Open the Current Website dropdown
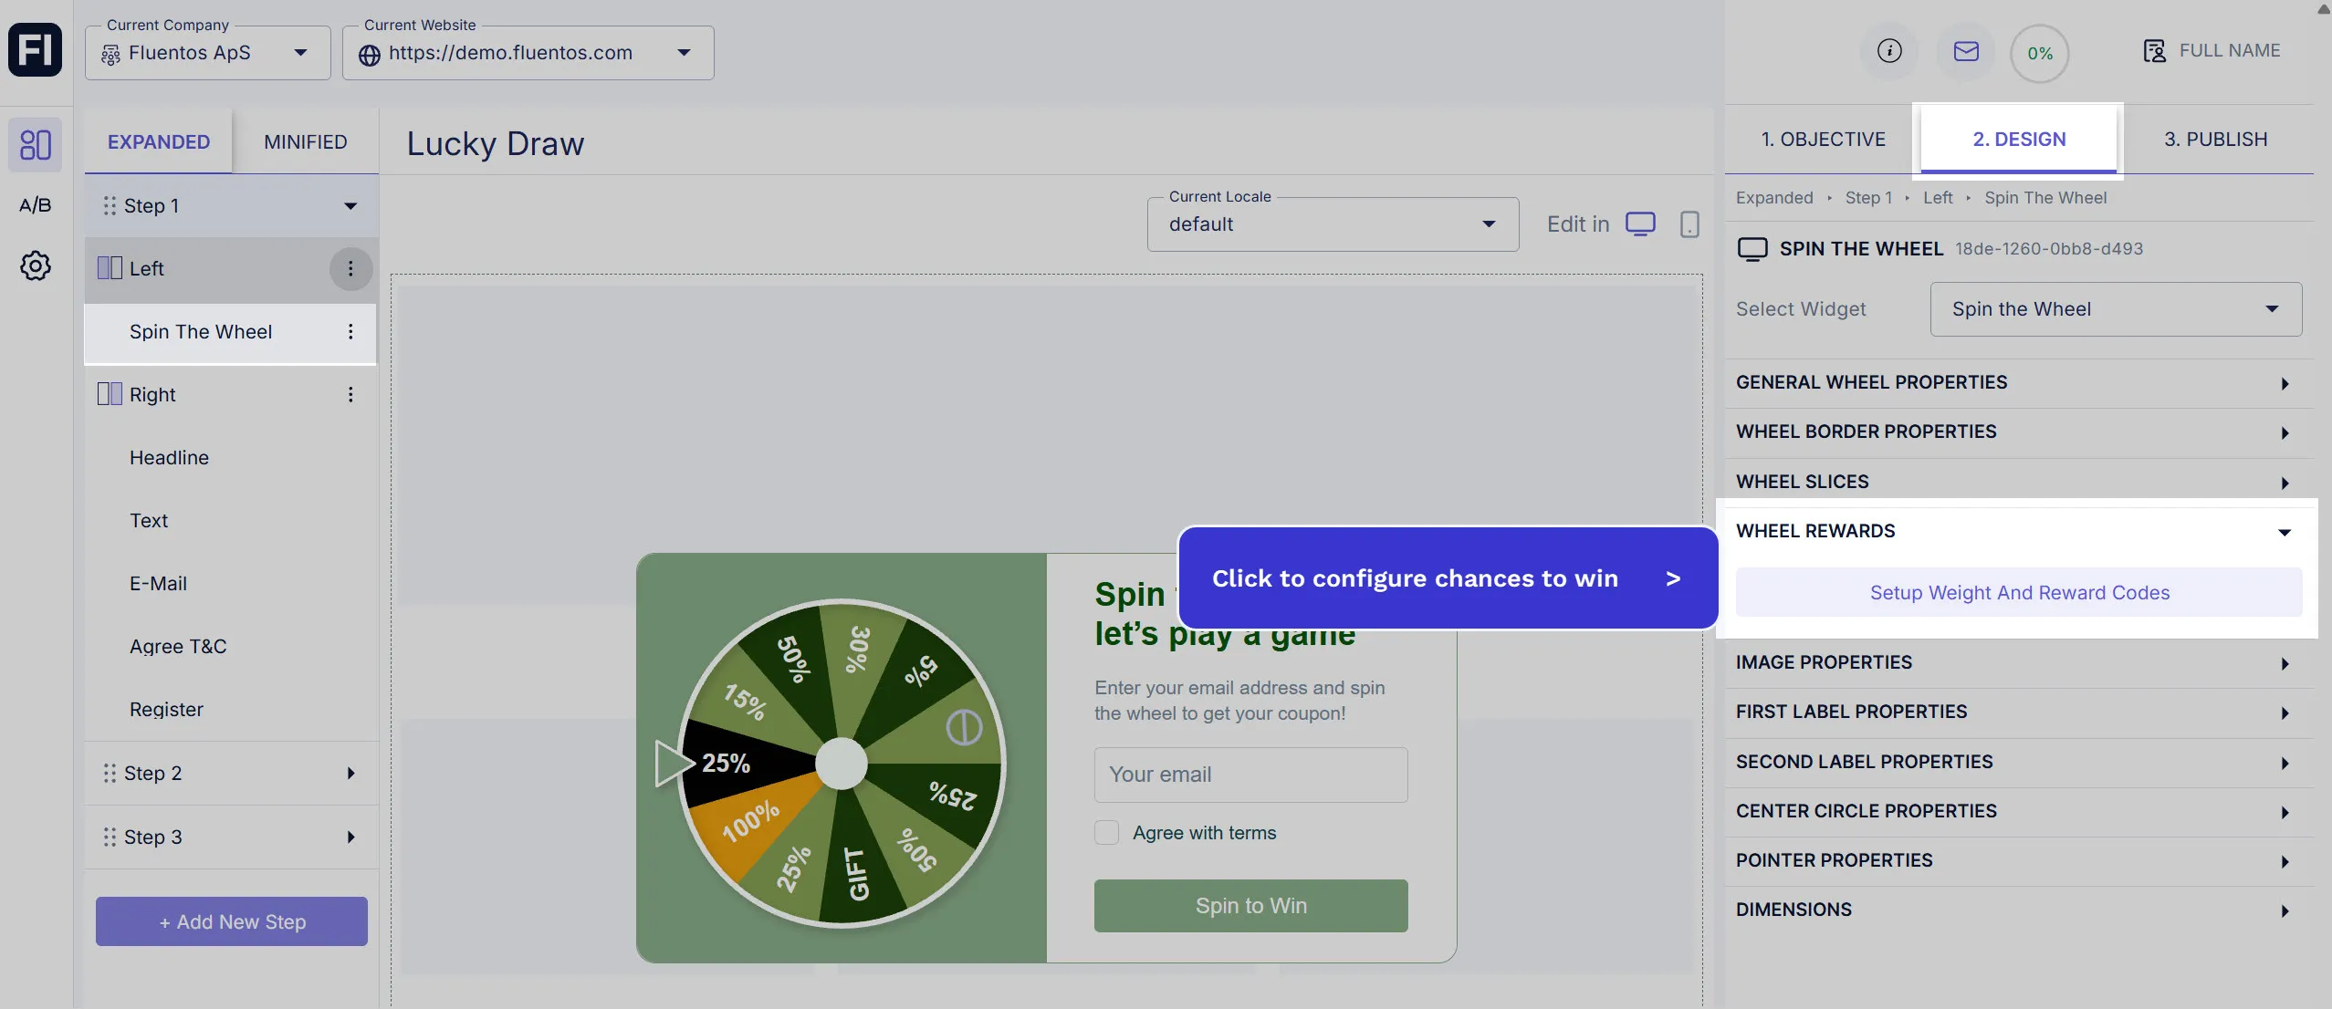 528,53
